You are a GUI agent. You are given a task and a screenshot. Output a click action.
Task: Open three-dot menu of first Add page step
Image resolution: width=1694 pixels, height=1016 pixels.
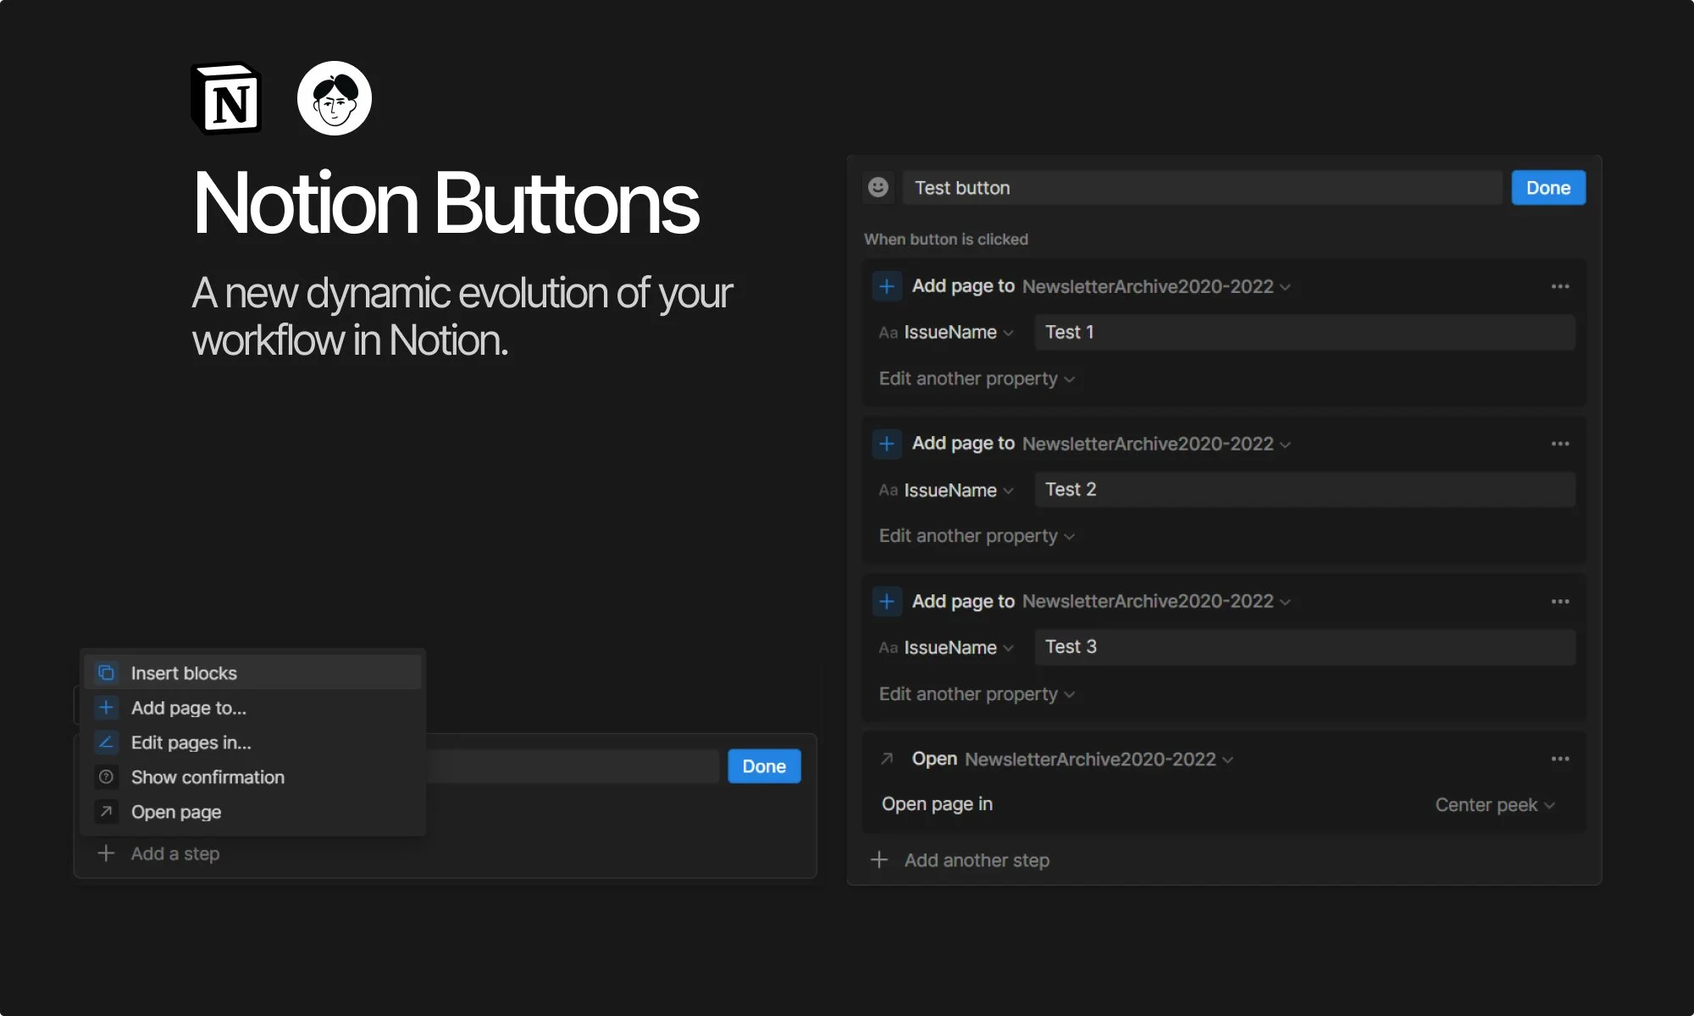(1560, 286)
